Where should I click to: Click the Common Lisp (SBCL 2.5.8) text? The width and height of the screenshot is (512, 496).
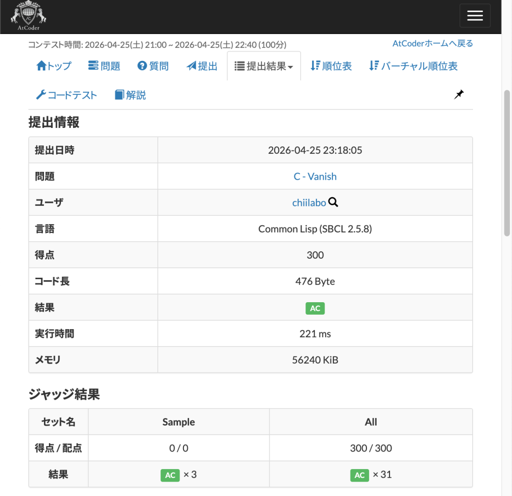[x=315, y=229]
